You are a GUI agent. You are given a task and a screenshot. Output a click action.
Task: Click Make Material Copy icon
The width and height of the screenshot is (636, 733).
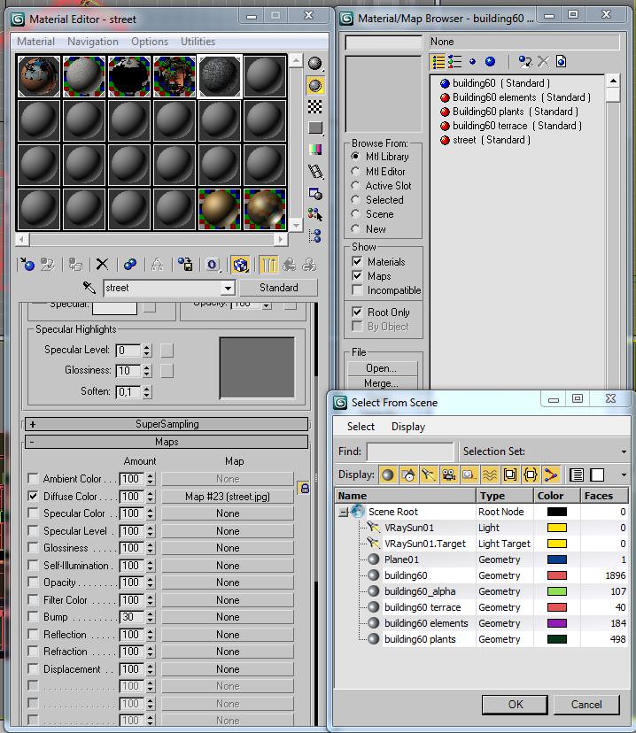click(x=130, y=265)
